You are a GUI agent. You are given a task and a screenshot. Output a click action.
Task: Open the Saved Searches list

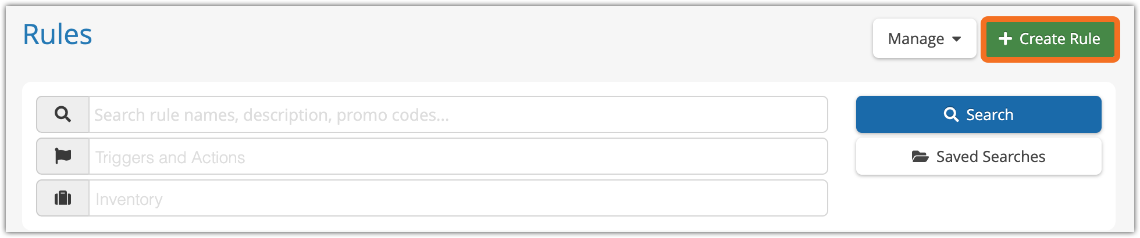[x=978, y=157]
